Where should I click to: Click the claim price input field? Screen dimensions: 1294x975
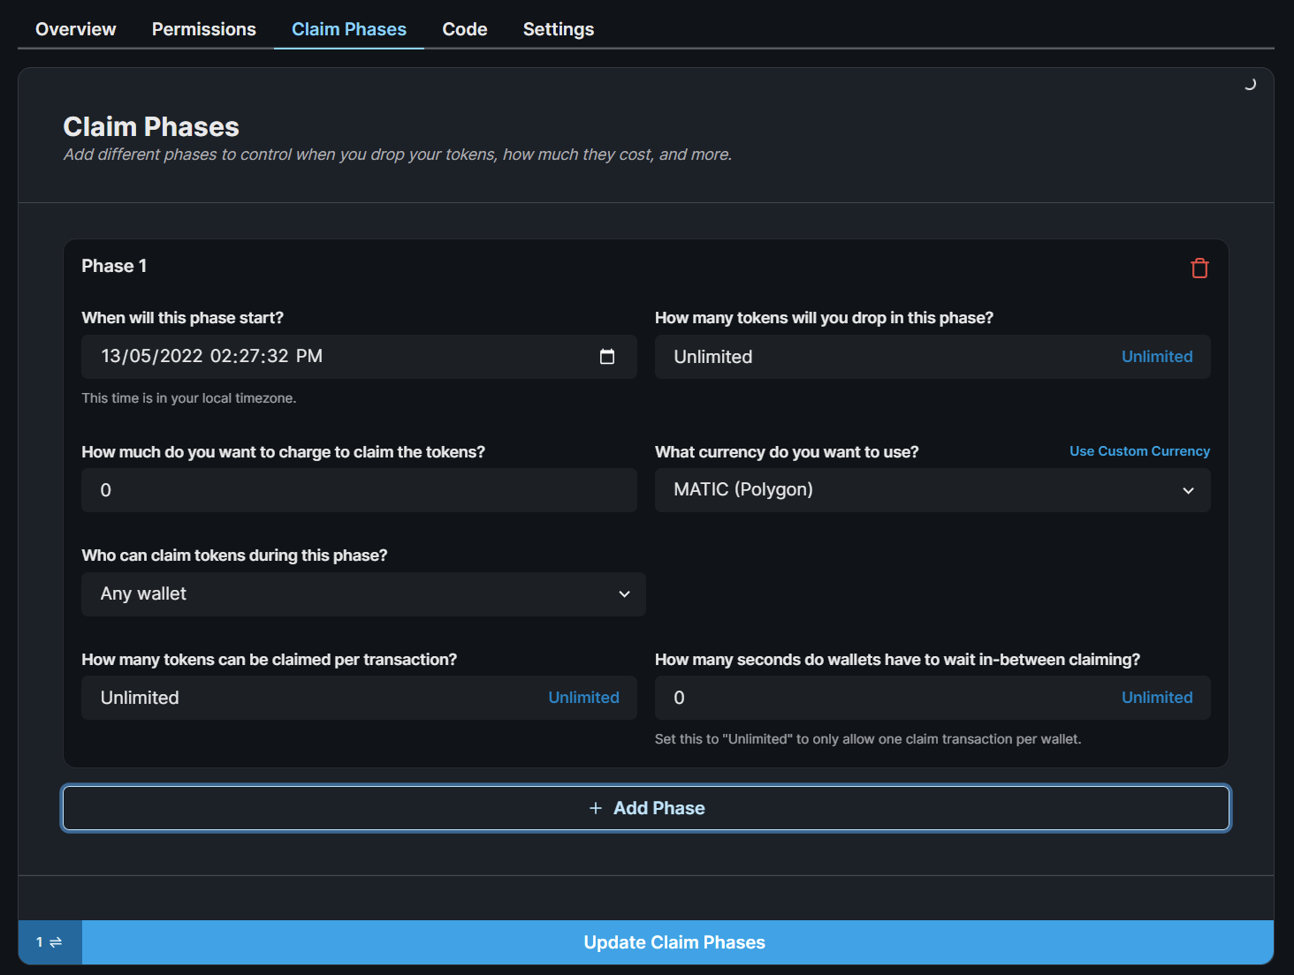click(x=359, y=490)
